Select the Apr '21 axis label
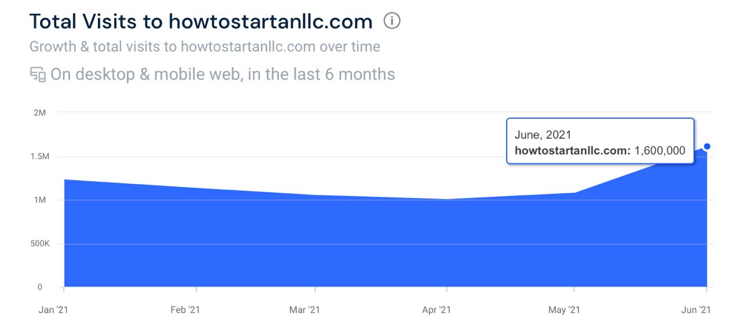The image size is (742, 334). (x=437, y=310)
